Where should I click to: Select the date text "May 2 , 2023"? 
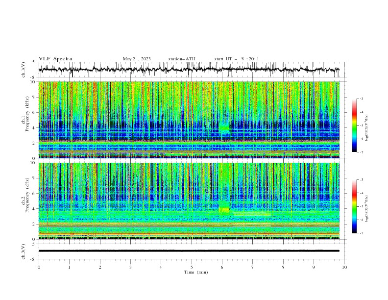point(137,59)
